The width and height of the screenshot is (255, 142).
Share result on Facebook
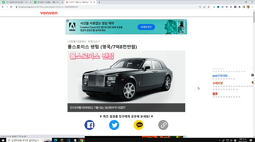[x=90, y=125]
